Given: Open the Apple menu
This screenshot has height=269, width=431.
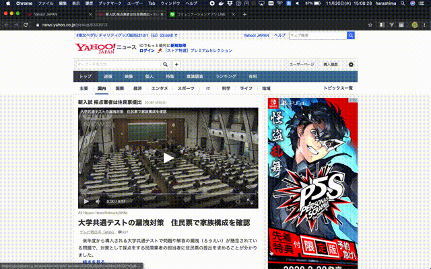Looking at the screenshot, I should point(8,3).
